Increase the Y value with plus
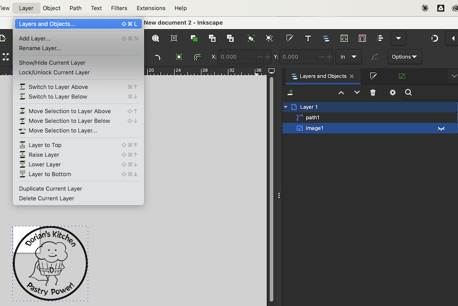The height and width of the screenshot is (306, 458). 329,57
